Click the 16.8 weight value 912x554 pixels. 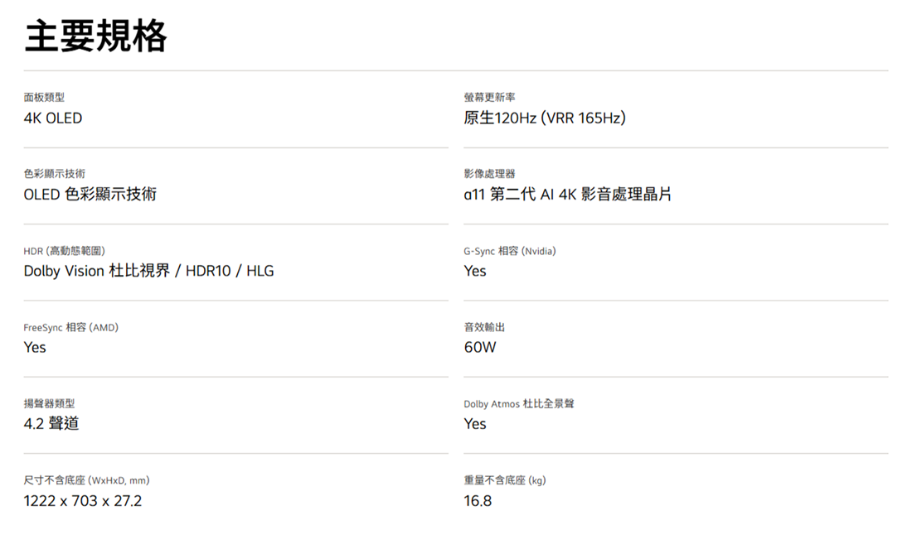tap(478, 501)
